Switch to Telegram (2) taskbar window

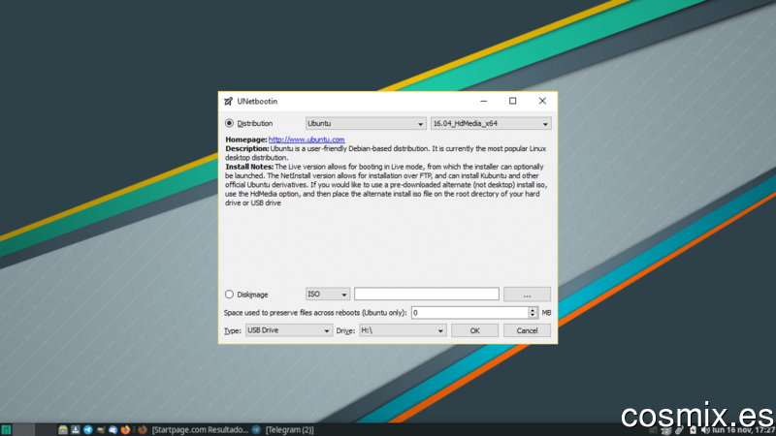[283, 429]
